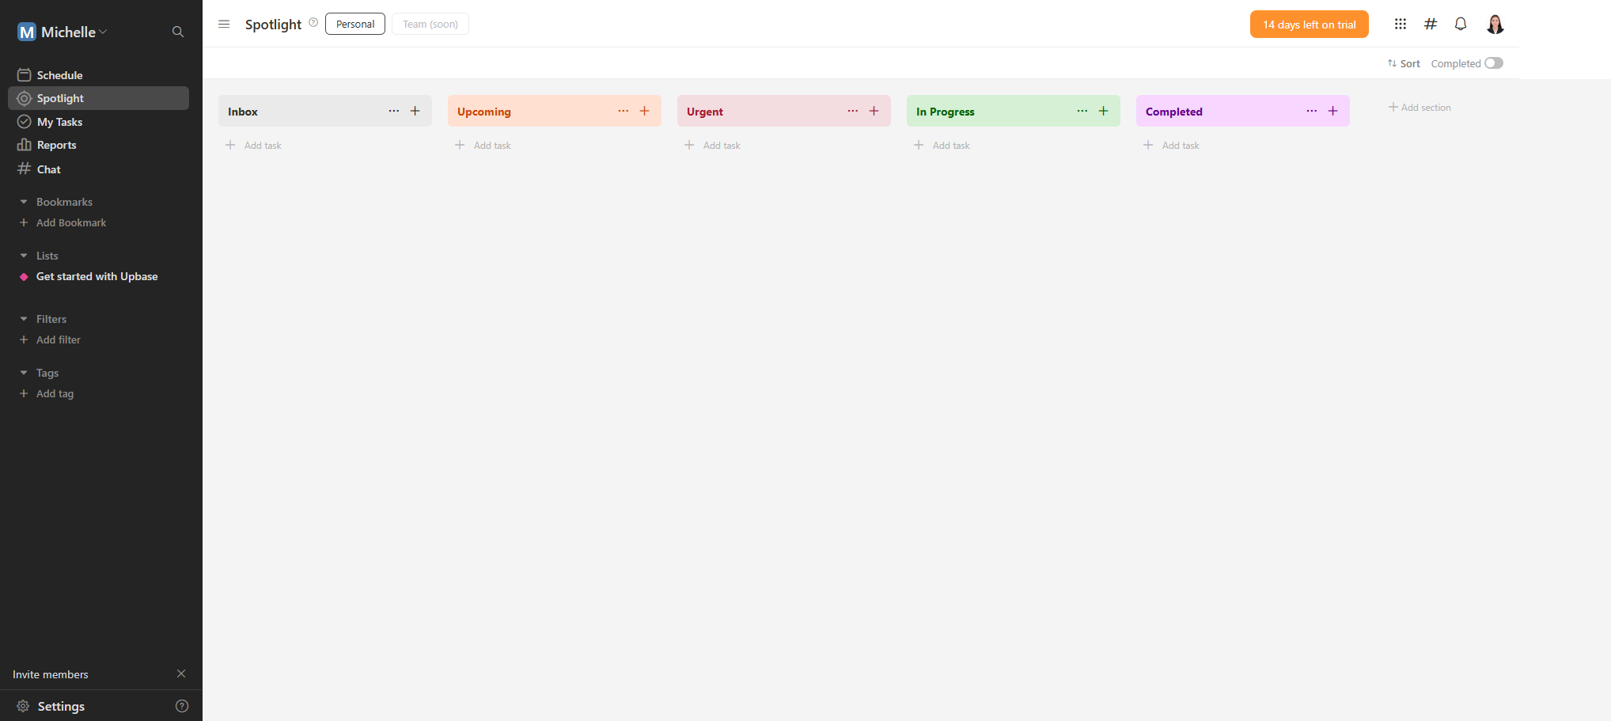Click Add task under In Progress
This screenshot has width=1611, height=721.
(x=950, y=145)
